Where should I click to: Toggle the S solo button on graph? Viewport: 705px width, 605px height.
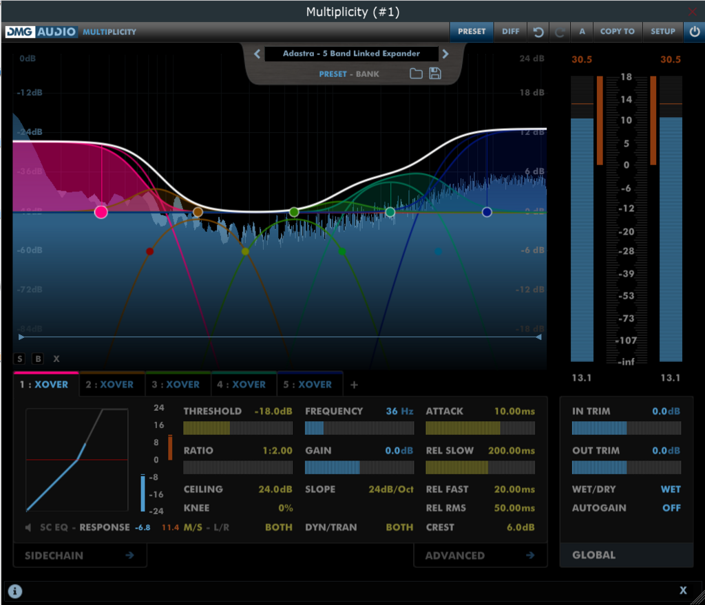[20, 359]
